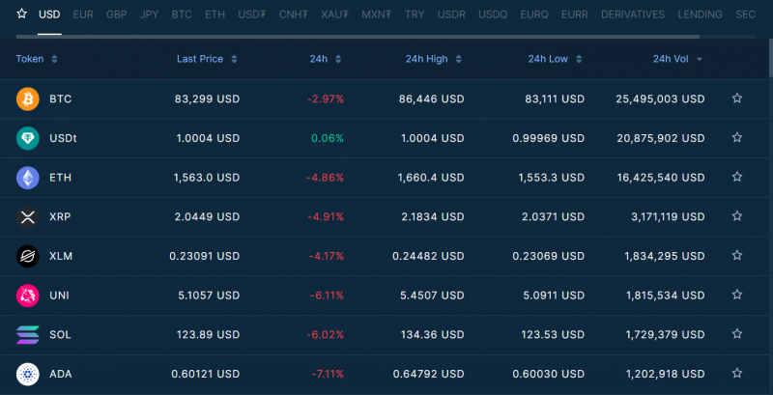This screenshot has height=395, width=773.
Task: Select the USD market tab
Action: [x=49, y=14]
